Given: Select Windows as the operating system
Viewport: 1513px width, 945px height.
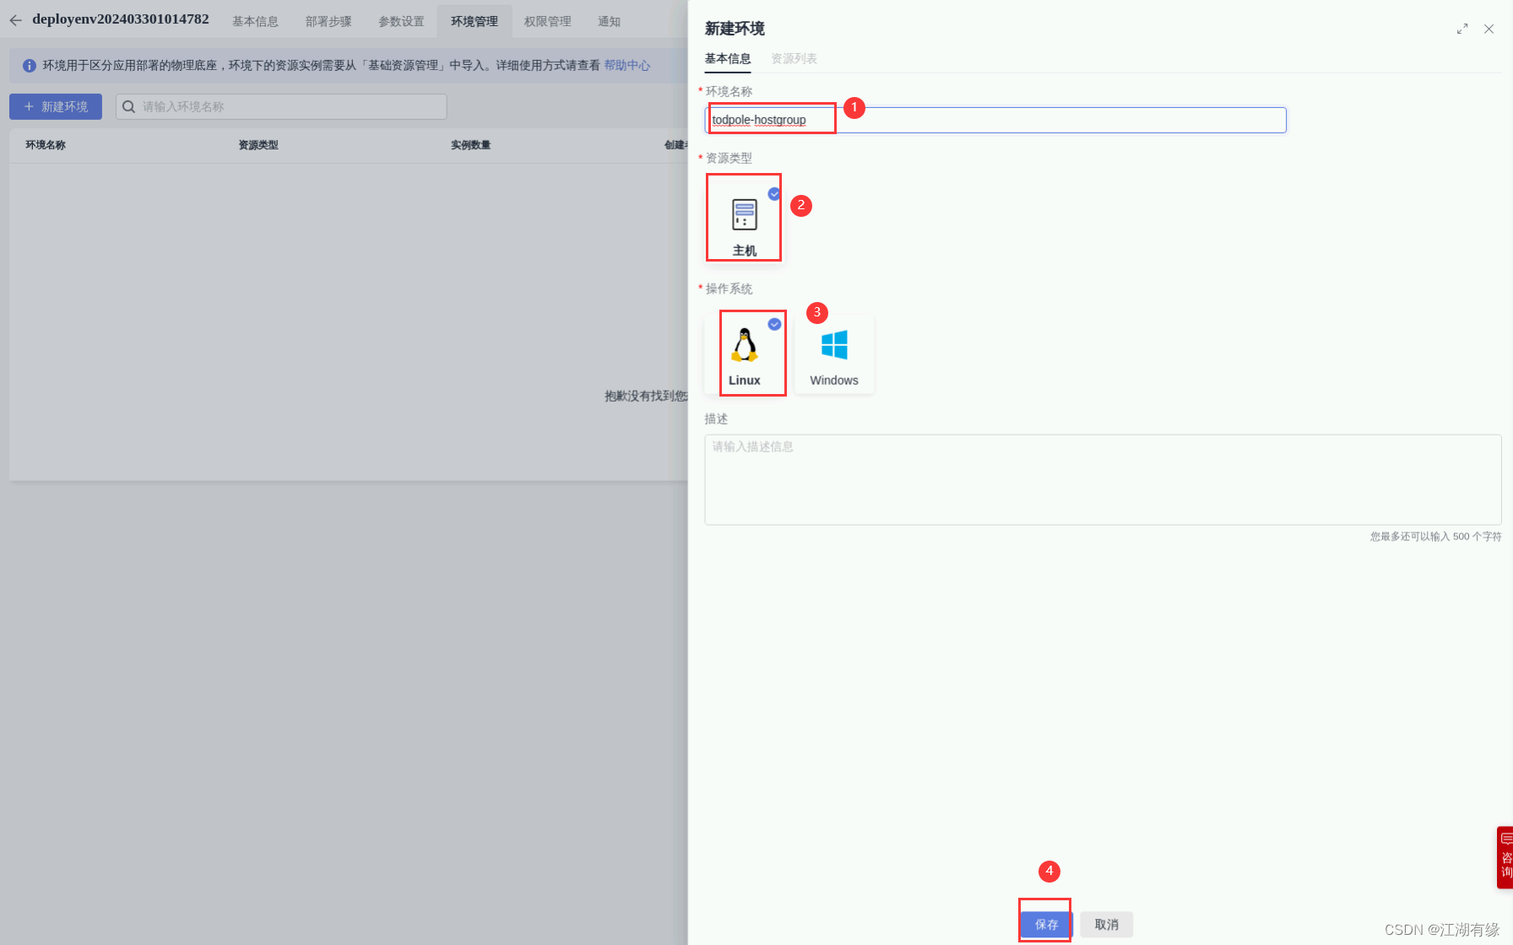Looking at the screenshot, I should (834, 350).
